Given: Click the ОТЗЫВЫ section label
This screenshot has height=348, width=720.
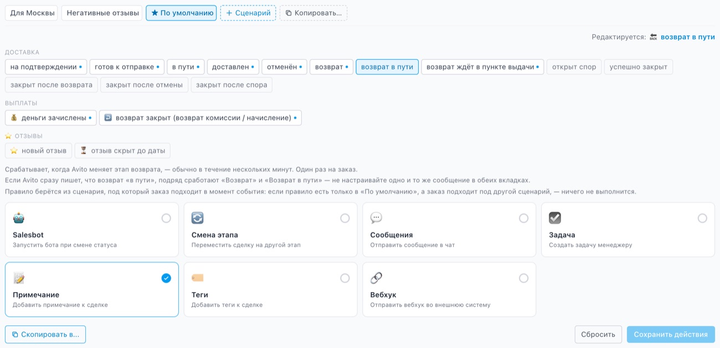Looking at the screenshot, I should click(28, 136).
